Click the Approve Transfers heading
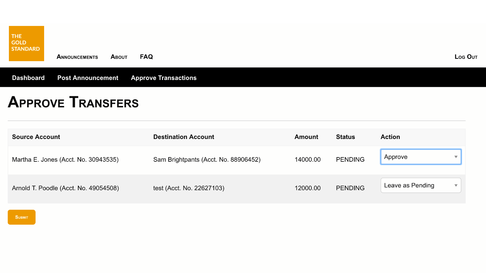Screen dimensions: 486x273 73,102
